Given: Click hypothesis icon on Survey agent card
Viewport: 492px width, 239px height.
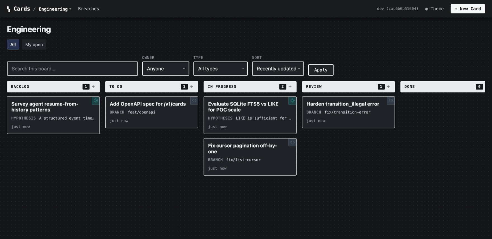Looking at the screenshot, I should [x=96, y=101].
